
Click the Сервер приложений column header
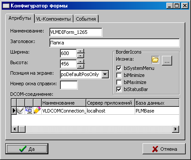pos(110,103)
